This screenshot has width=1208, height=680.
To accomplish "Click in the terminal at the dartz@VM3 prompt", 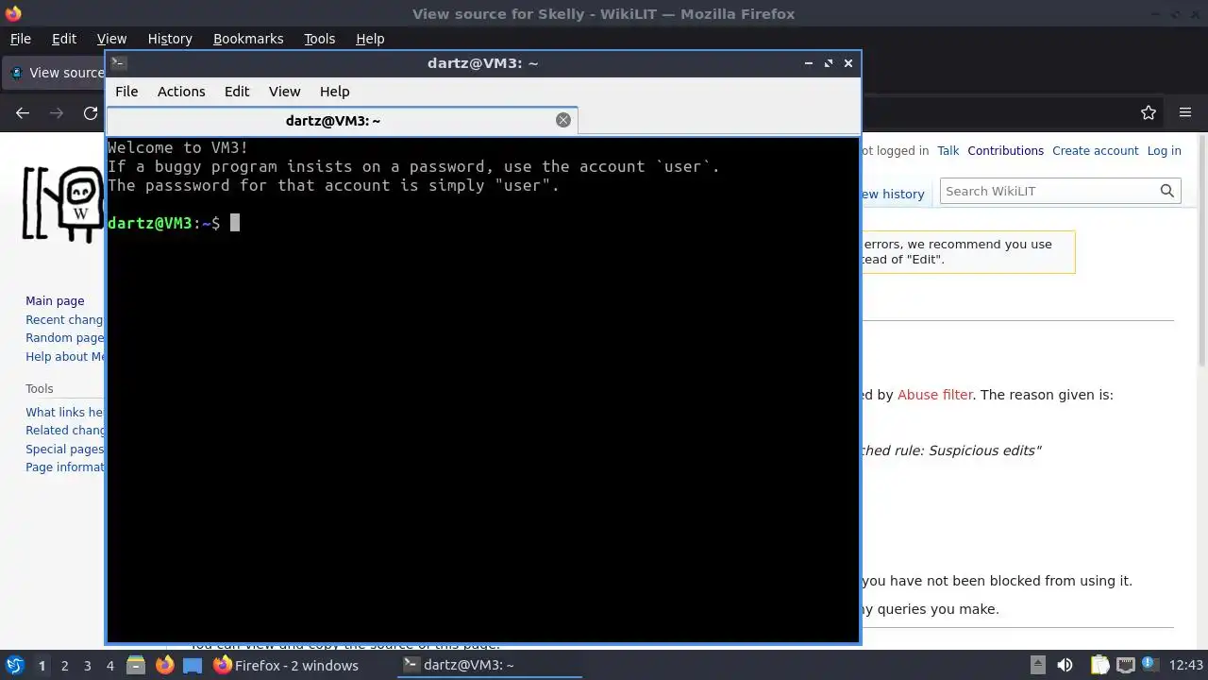I will (x=235, y=223).
